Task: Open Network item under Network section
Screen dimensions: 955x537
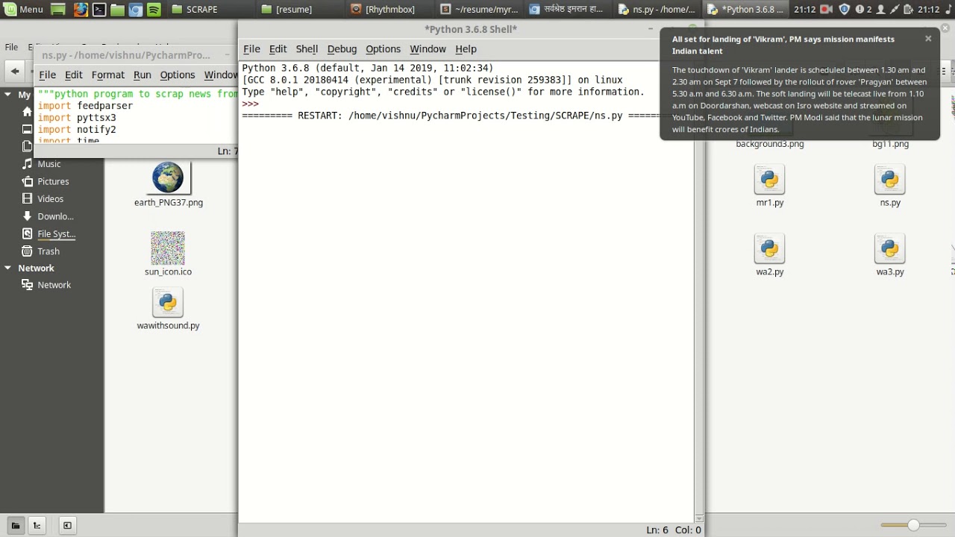Action: (x=54, y=285)
